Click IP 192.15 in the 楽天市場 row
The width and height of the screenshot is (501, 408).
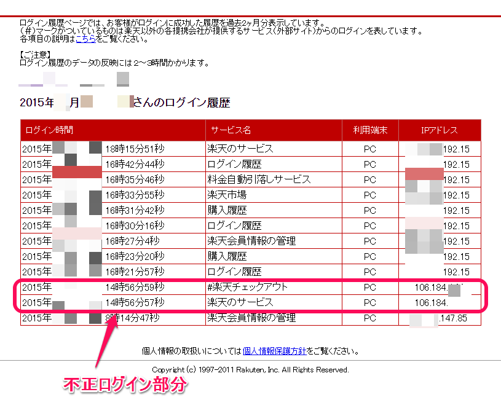tap(456, 195)
